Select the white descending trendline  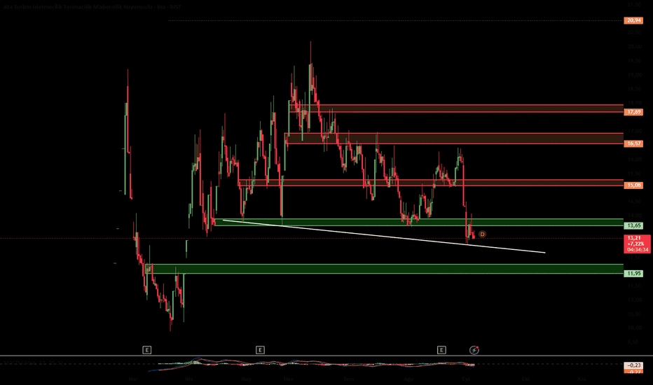click(x=383, y=237)
